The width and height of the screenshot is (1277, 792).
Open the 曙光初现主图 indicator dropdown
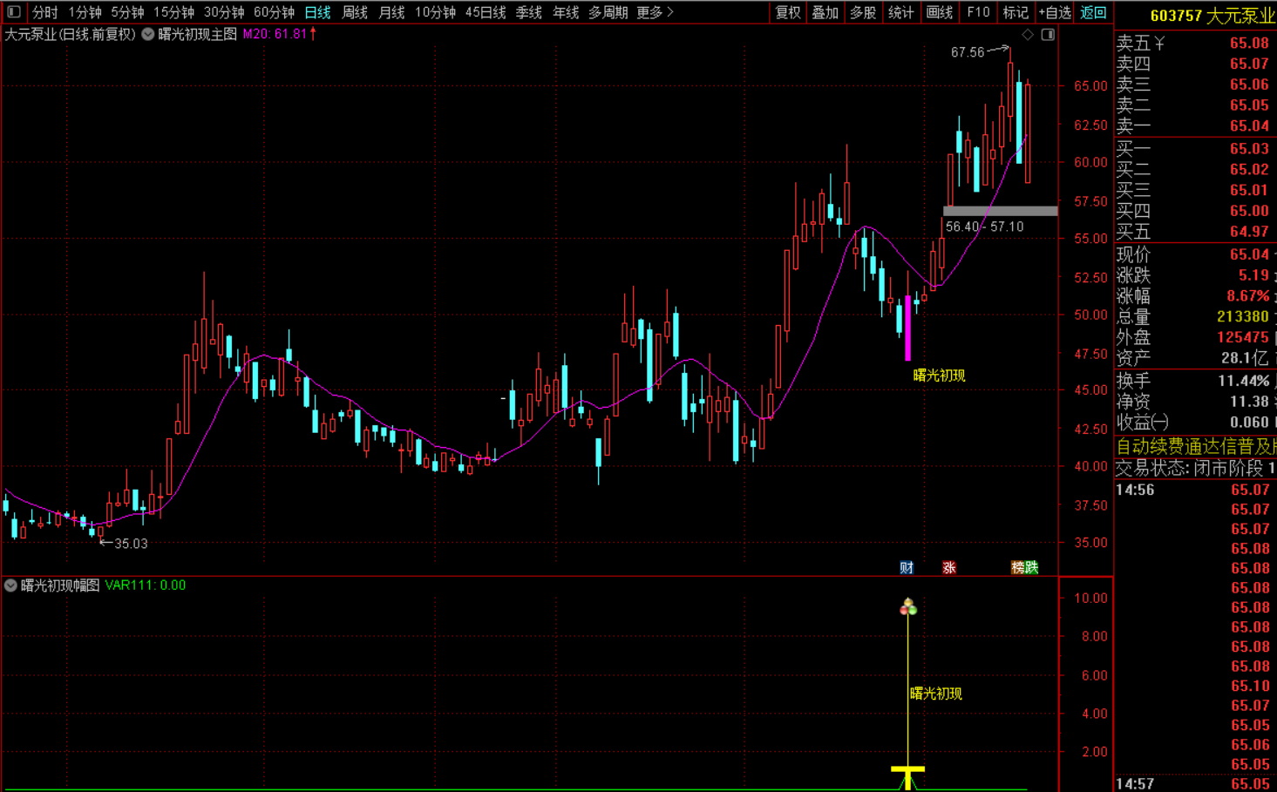tap(148, 34)
